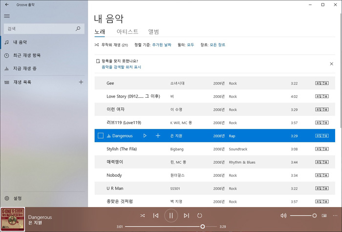Open the 필터 모두 dropdown

click(191, 45)
